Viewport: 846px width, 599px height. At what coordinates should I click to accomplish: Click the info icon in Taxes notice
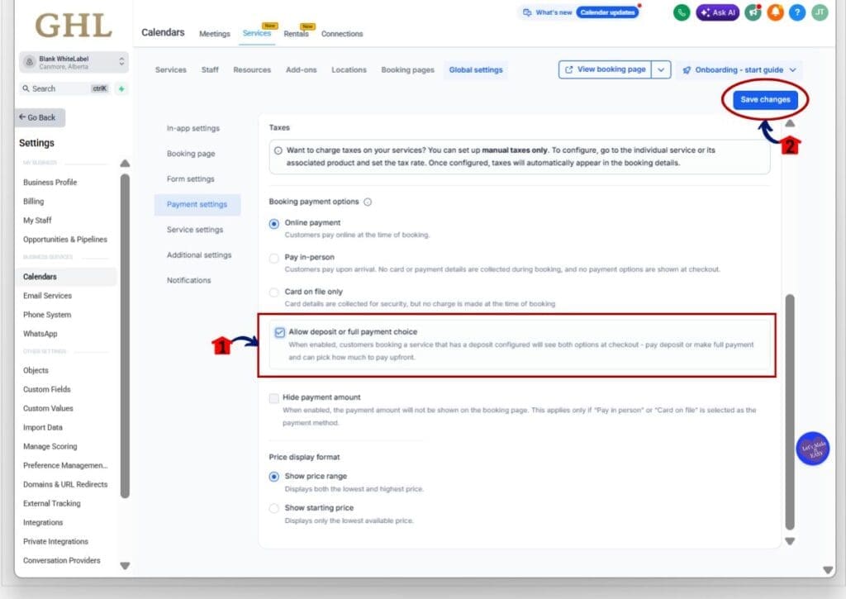pos(278,150)
